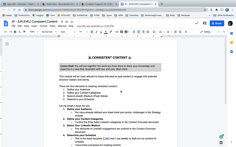Open Calendar in the side panel
Viewport: 236px width, 147px height.
pyautogui.click(x=231, y=33)
